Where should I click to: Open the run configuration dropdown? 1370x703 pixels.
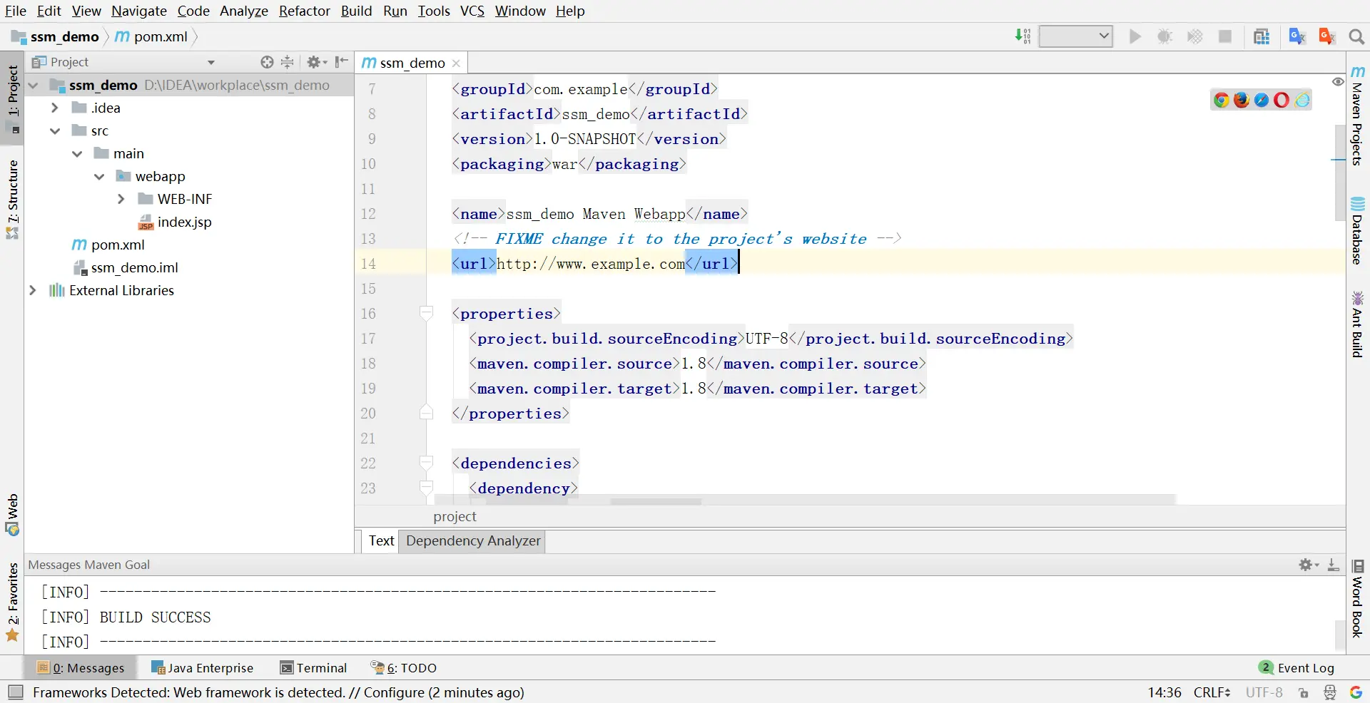1075,36
